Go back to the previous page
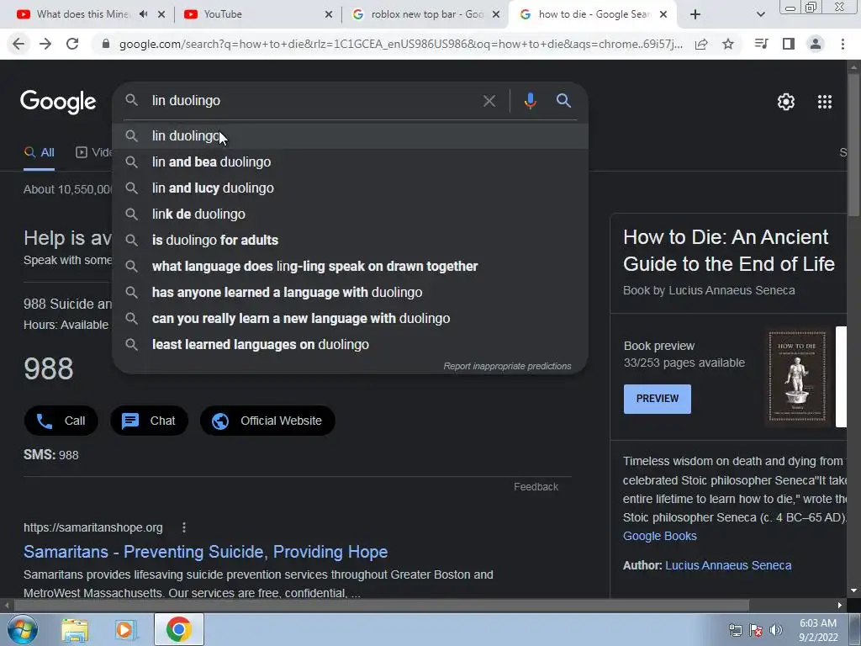The height and width of the screenshot is (646, 861). coord(18,44)
